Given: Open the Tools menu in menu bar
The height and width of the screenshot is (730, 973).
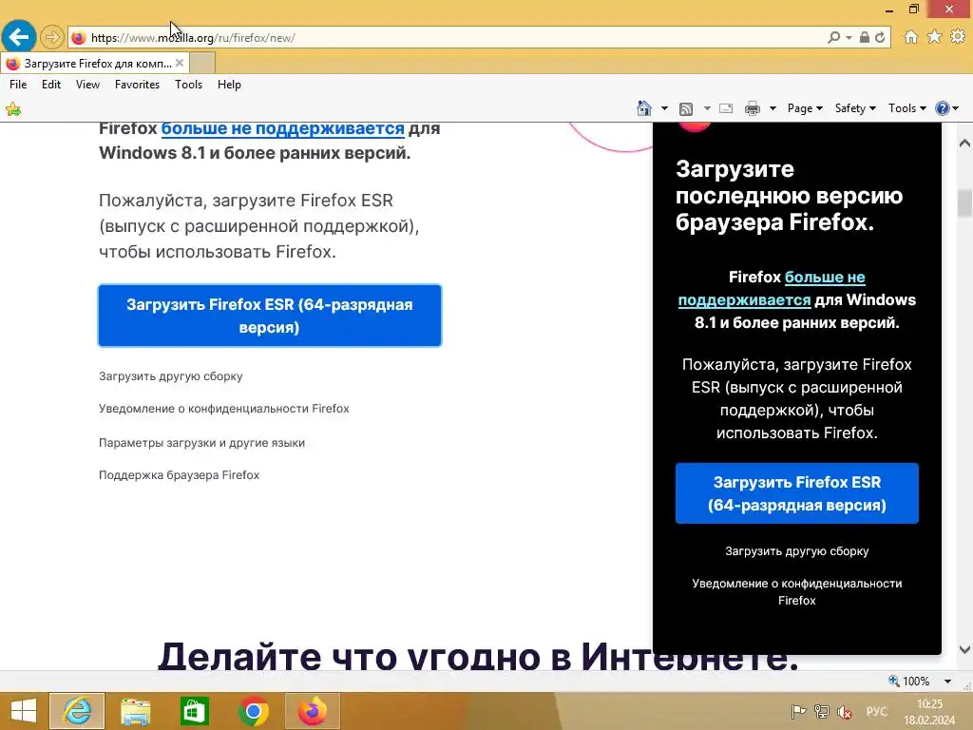Looking at the screenshot, I should point(189,85).
